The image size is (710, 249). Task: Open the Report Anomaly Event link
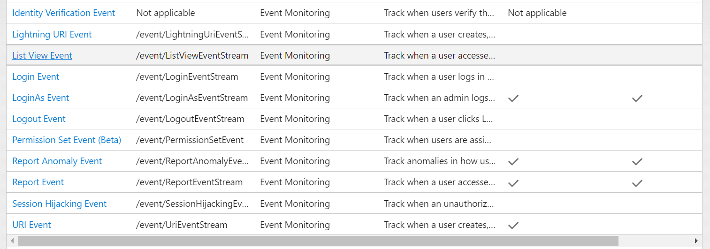pyautogui.click(x=57, y=161)
